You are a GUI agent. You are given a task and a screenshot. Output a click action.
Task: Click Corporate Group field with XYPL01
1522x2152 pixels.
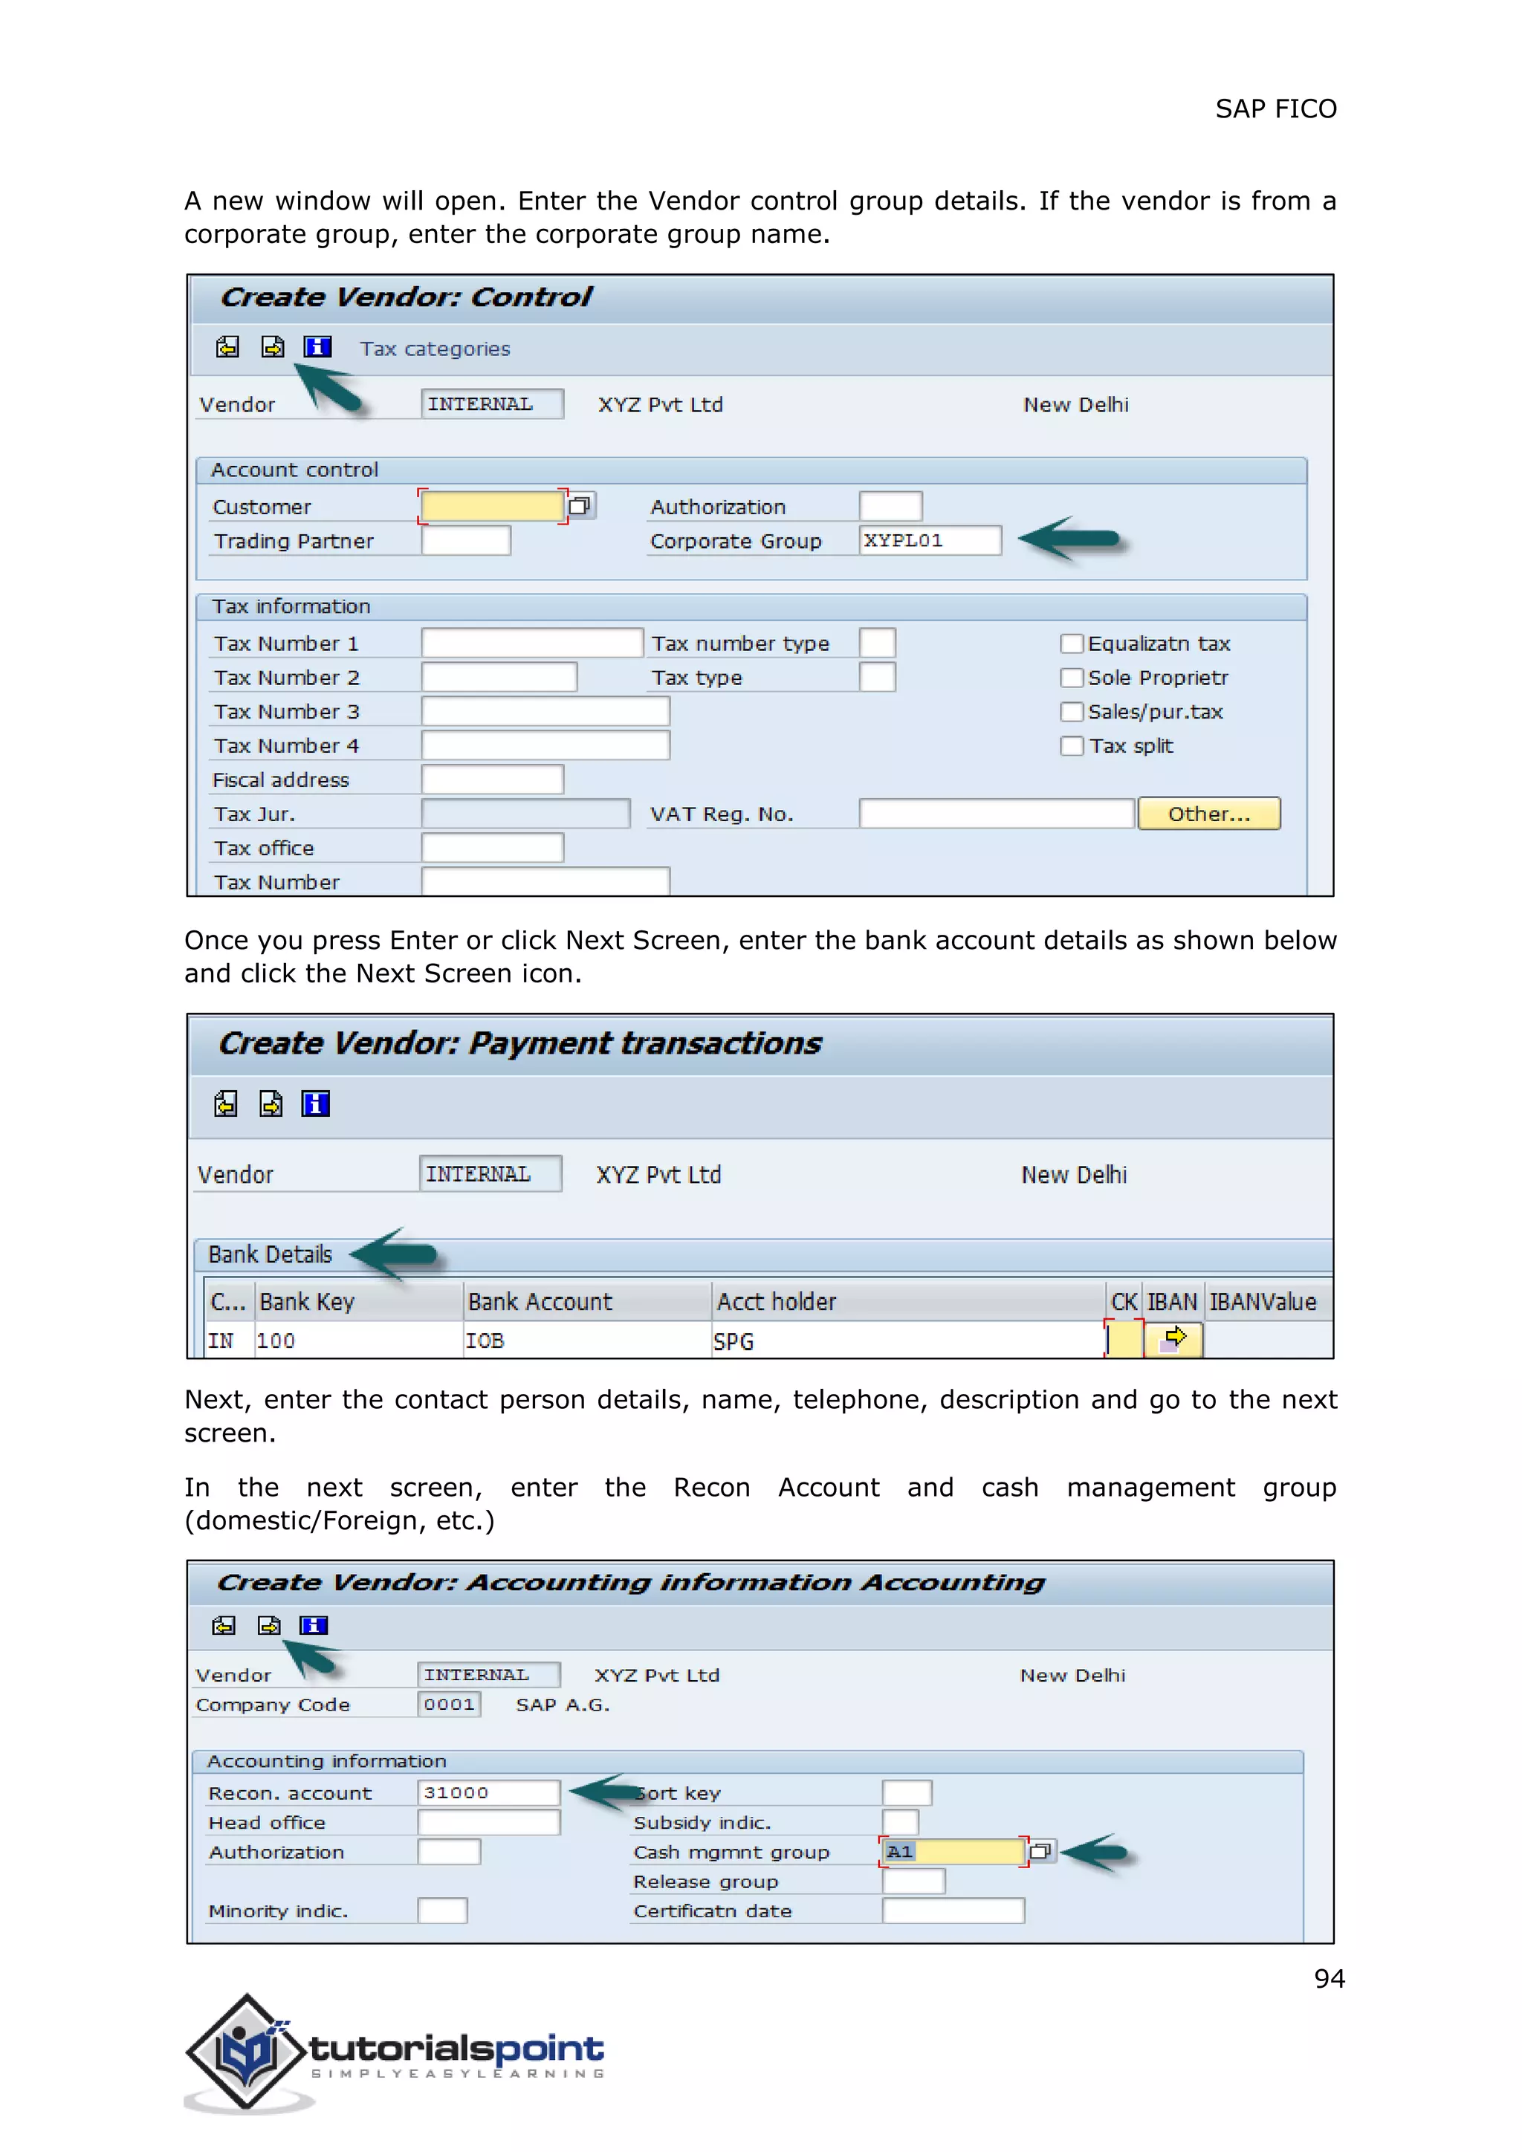click(x=930, y=541)
